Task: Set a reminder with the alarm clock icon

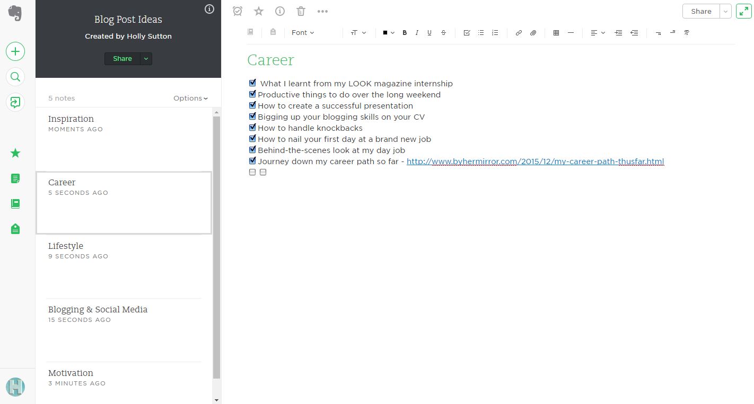Action: [238, 11]
